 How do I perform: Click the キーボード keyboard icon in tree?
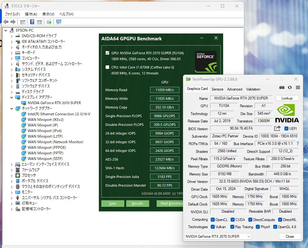point(18,52)
